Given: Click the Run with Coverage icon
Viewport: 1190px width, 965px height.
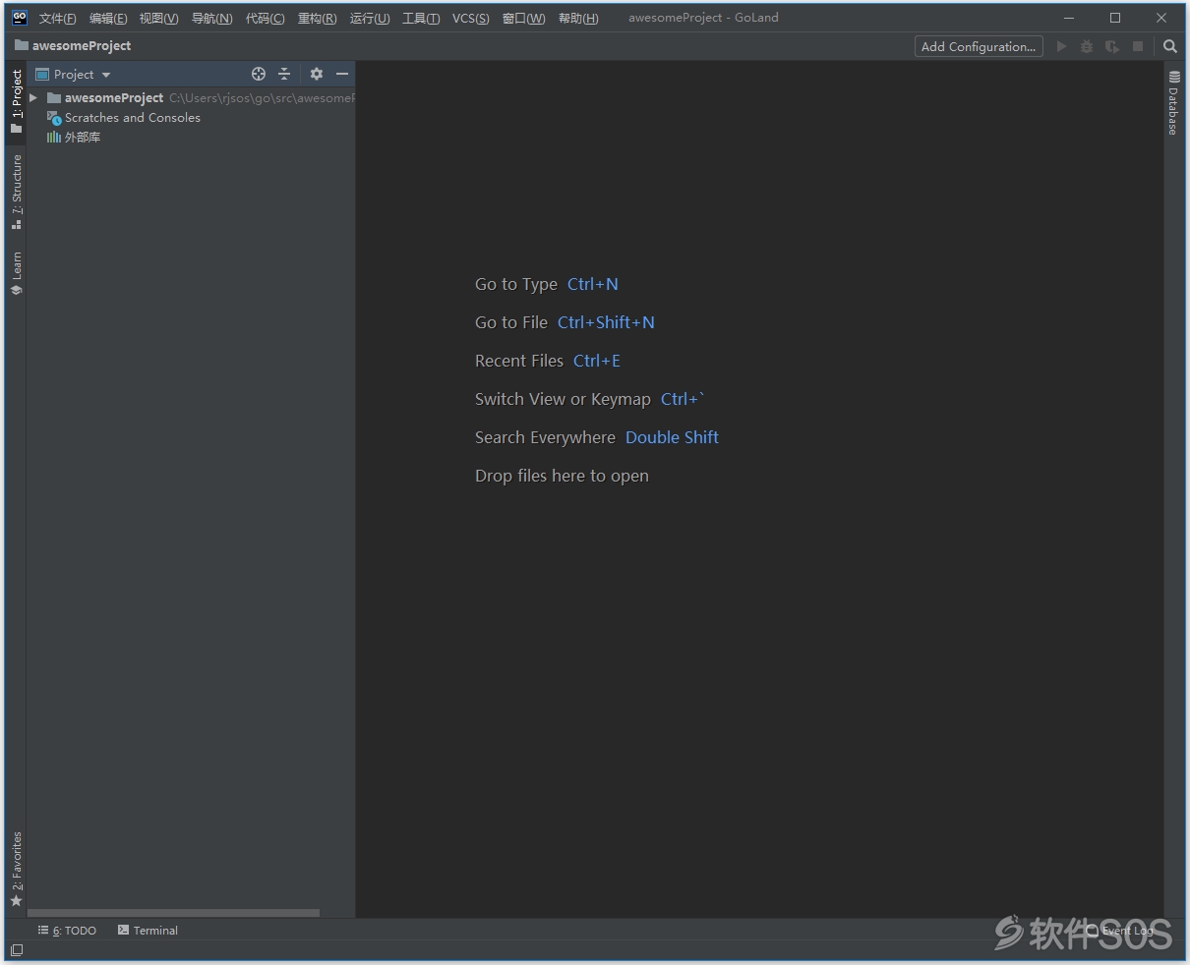Looking at the screenshot, I should point(1112,46).
